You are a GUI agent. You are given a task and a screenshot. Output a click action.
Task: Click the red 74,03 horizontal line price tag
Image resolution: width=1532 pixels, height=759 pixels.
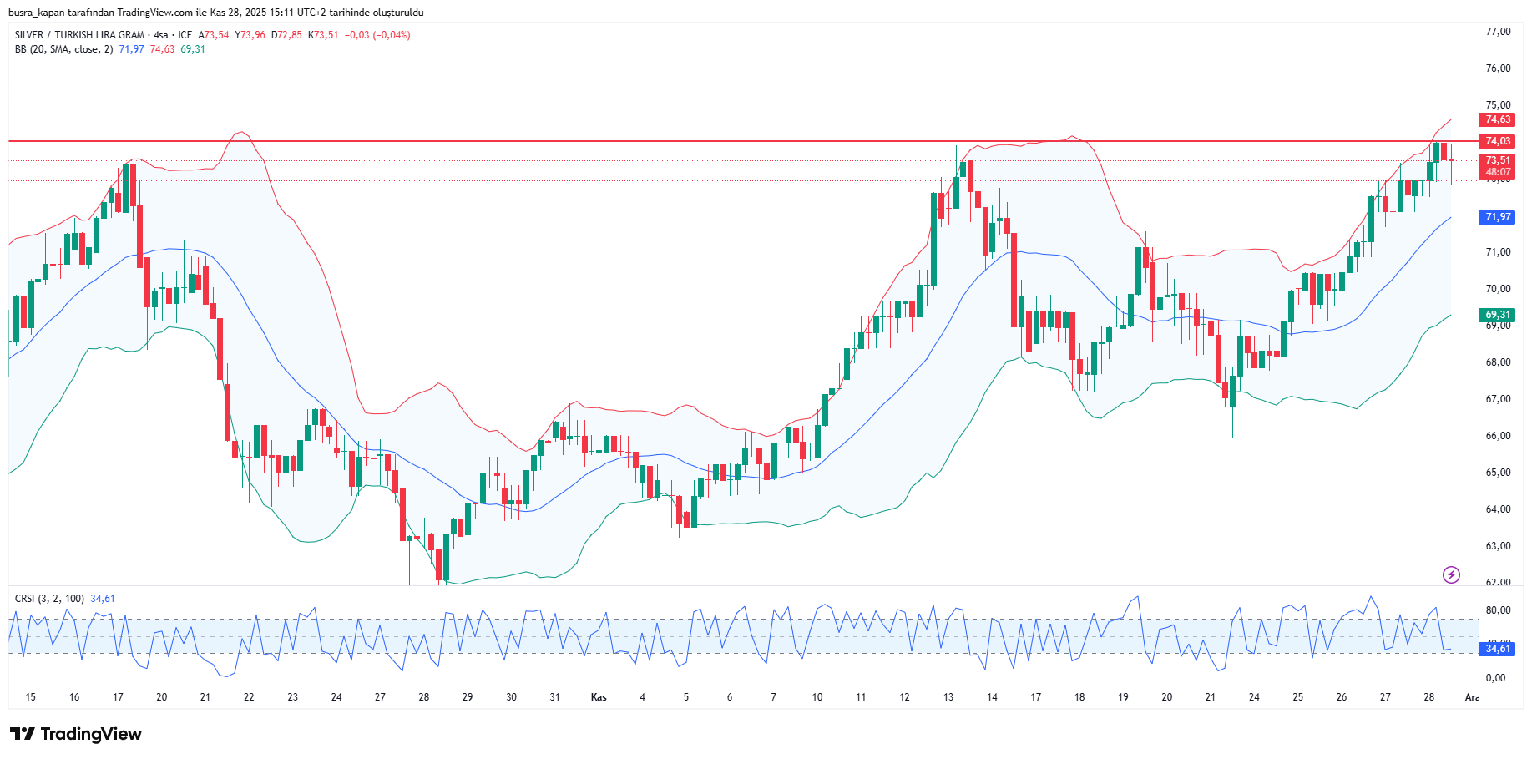pos(1498,141)
